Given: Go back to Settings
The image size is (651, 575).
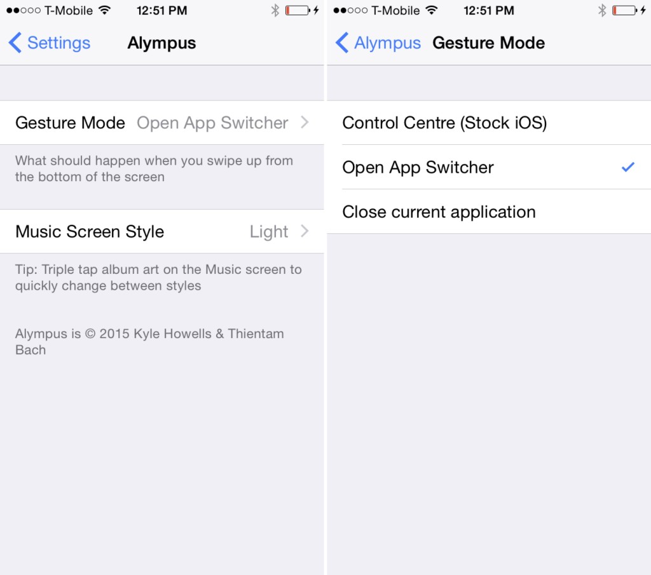Looking at the screenshot, I should (x=50, y=43).
